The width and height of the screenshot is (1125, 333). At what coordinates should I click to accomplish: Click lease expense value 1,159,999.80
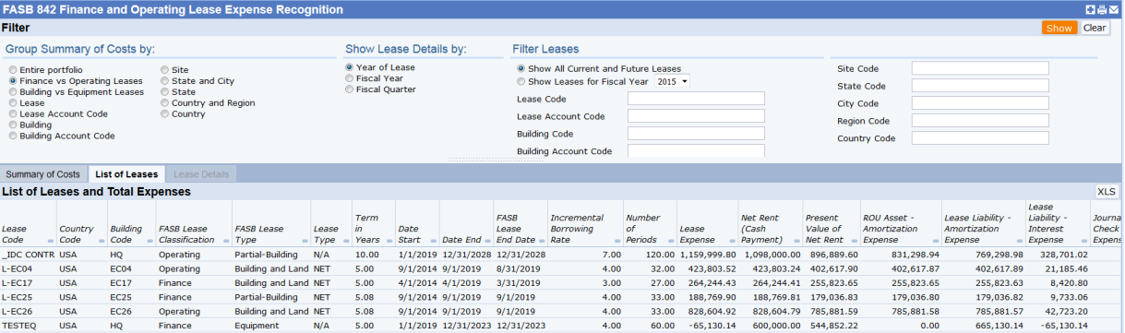pyautogui.click(x=708, y=254)
